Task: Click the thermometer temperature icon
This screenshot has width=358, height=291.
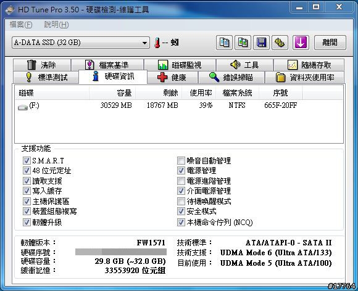Action: [157, 43]
